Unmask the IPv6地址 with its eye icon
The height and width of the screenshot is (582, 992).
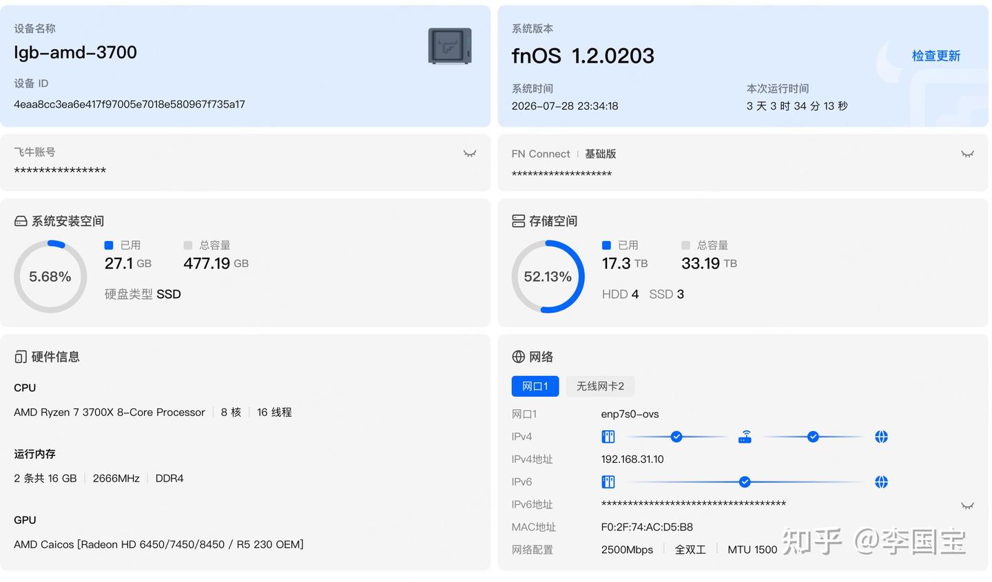967,506
